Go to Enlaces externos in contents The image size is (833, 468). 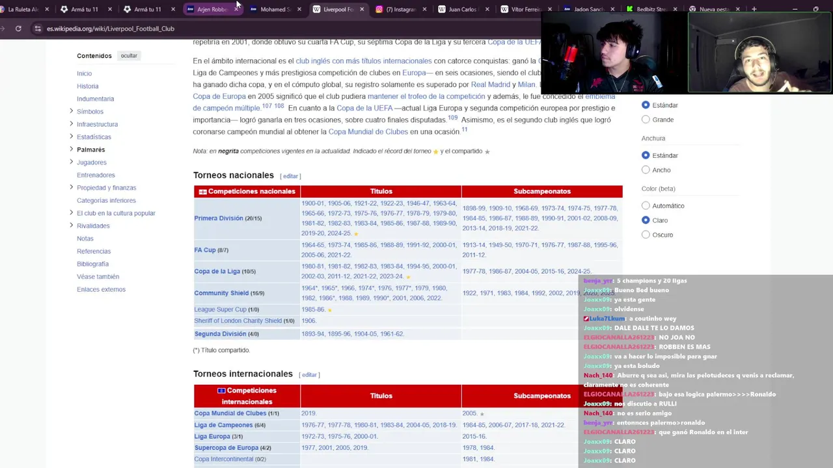point(101,289)
